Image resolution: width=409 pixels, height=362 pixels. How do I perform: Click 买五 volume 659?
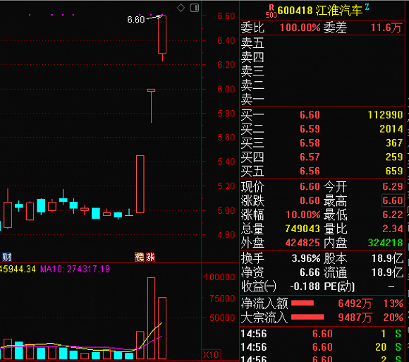[394, 171]
